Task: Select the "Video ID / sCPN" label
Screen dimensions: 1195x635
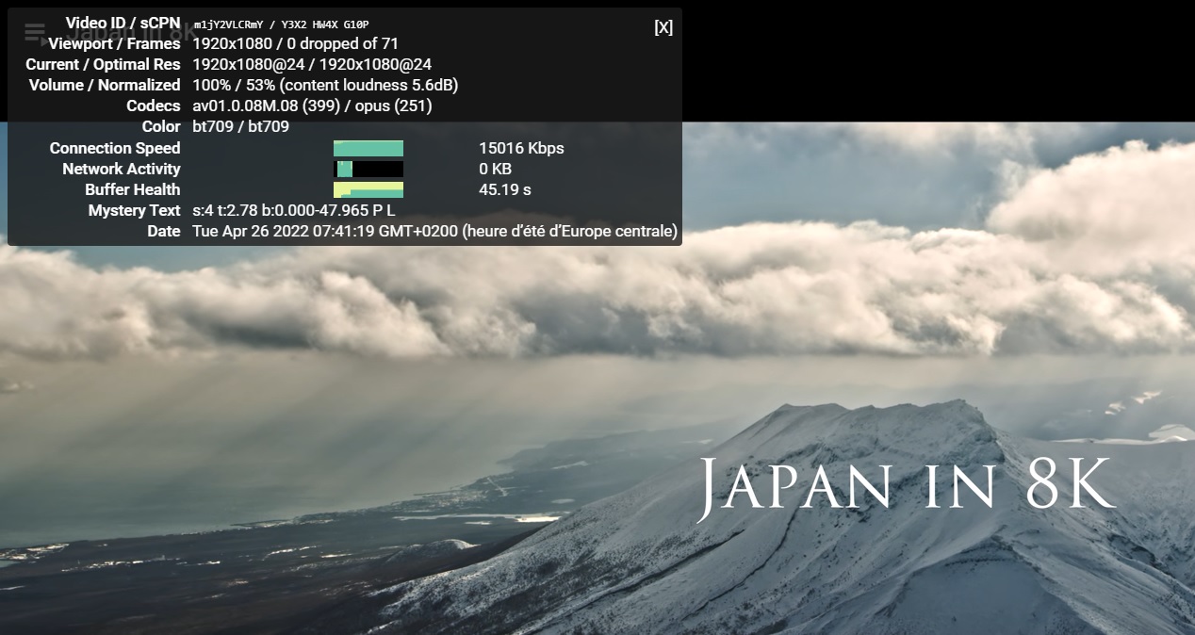Action: pos(123,23)
